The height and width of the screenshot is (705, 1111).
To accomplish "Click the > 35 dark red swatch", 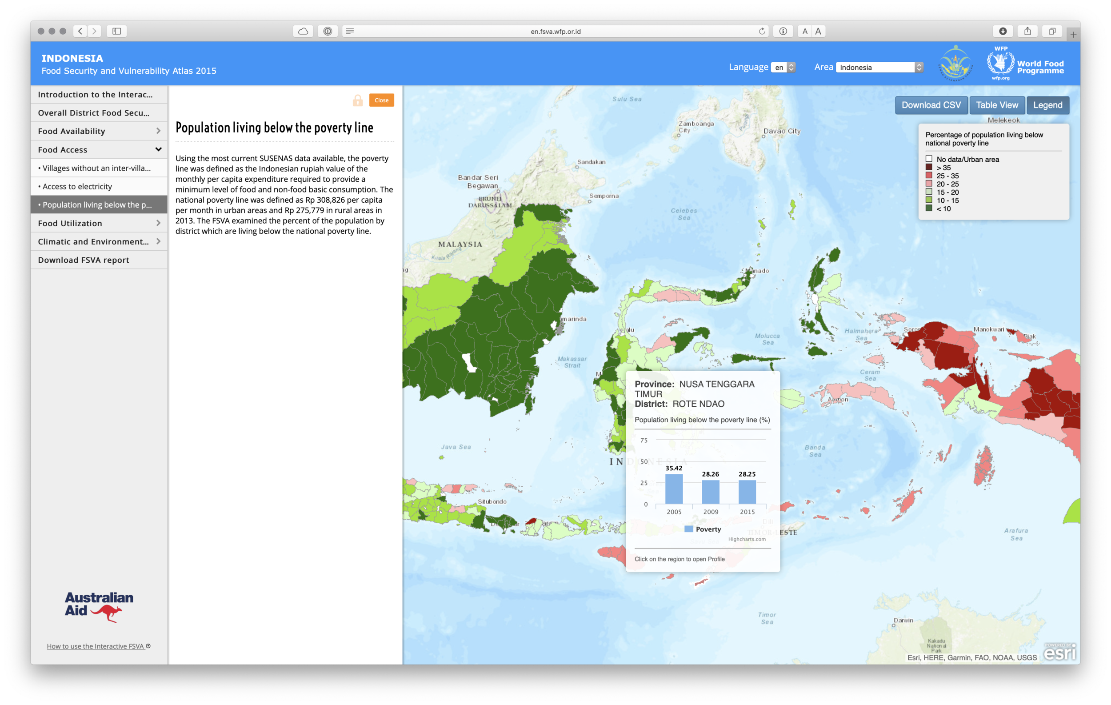I will (x=929, y=168).
